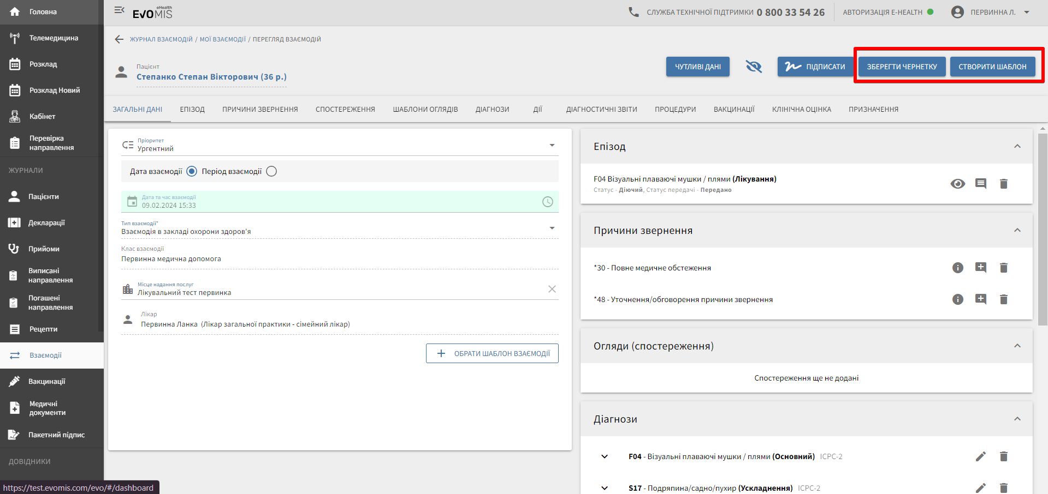The image size is (1048, 494).
Task: Add a comment to reason 48 Уточнення
Action: [981, 299]
